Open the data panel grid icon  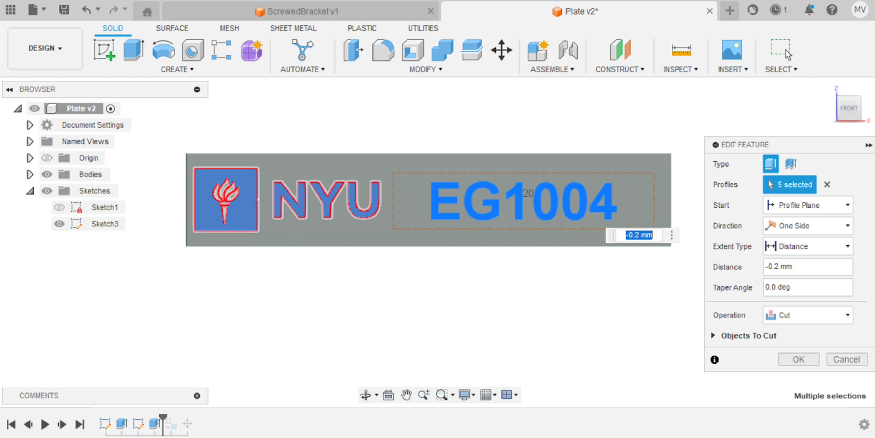(x=10, y=9)
